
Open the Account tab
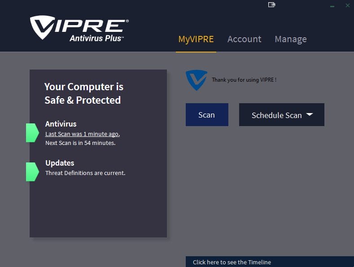pyautogui.click(x=244, y=39)
